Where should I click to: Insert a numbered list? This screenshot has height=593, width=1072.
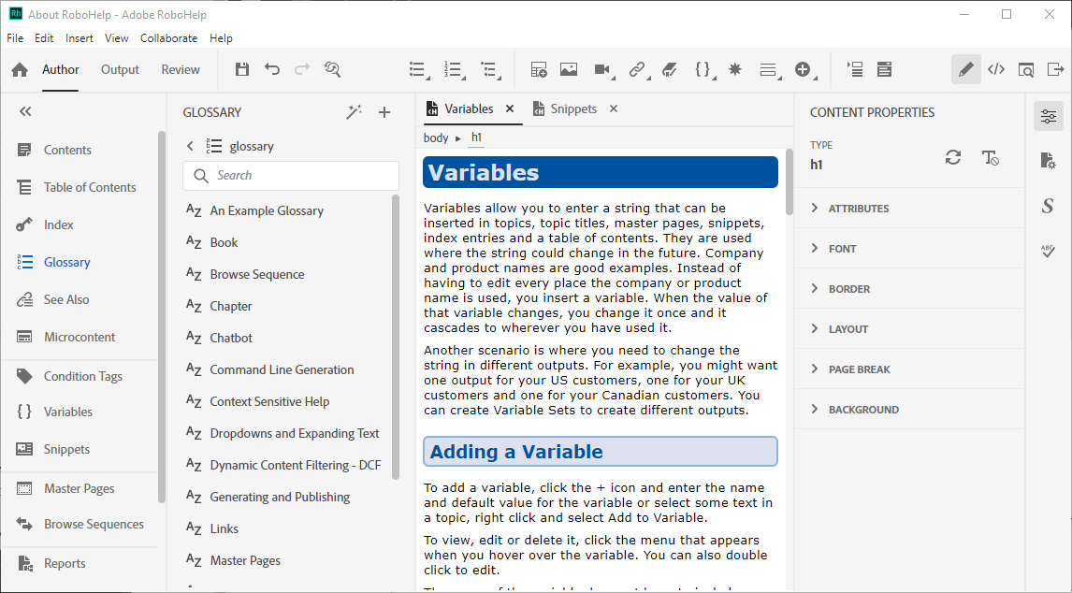(x=454, y=69)
